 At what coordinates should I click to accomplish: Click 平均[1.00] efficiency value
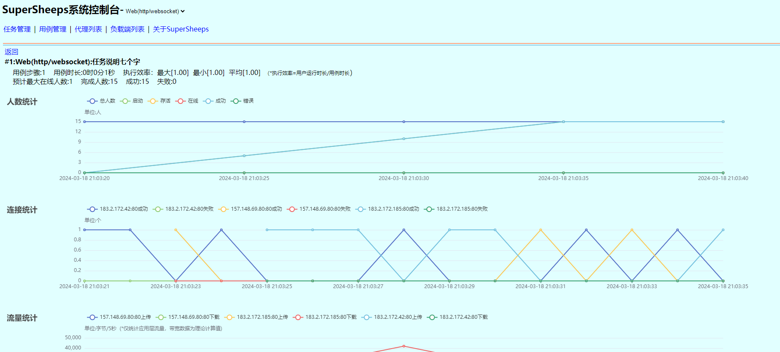244,73
